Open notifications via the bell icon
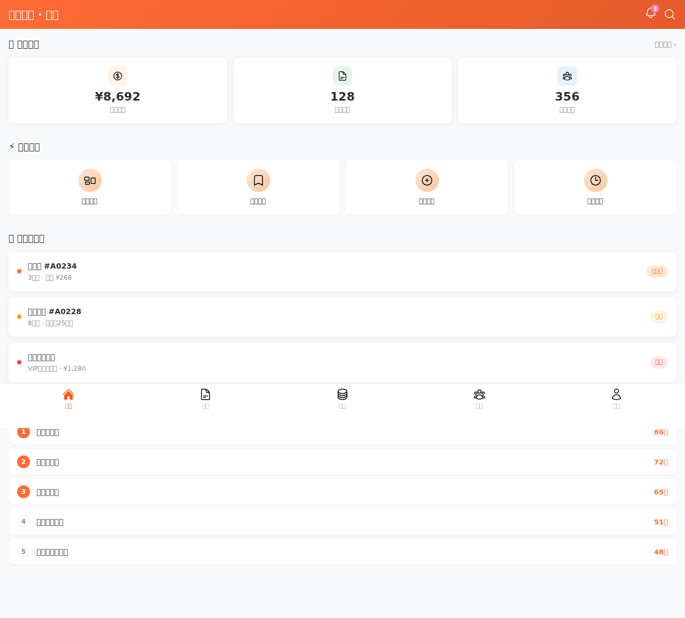 click(651, 13)
